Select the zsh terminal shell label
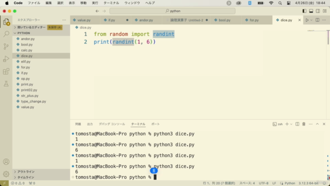The width and height of the screenshot is (330, 186). (278, 124)
